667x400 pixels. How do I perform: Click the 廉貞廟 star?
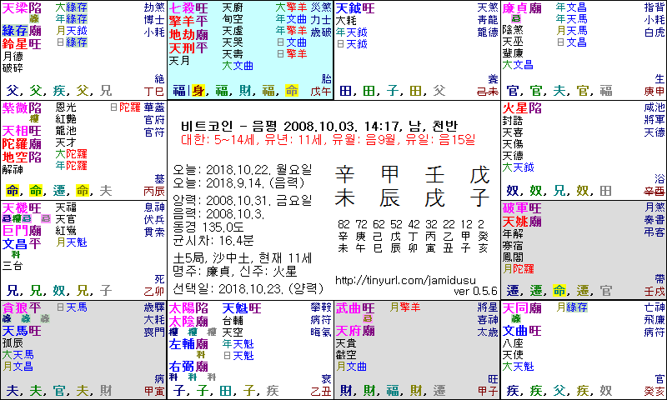pyautogui.click(x=522, y=8)
